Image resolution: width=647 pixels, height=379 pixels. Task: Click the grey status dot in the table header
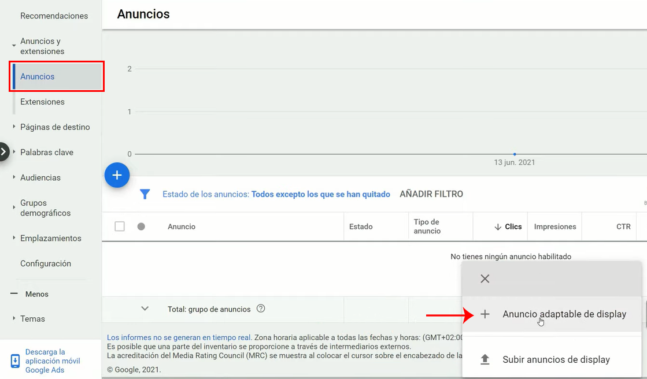click(141, 226)
